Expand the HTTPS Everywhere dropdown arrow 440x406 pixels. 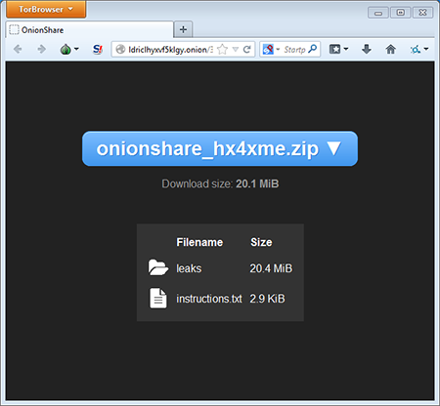[x=426, y=49]
